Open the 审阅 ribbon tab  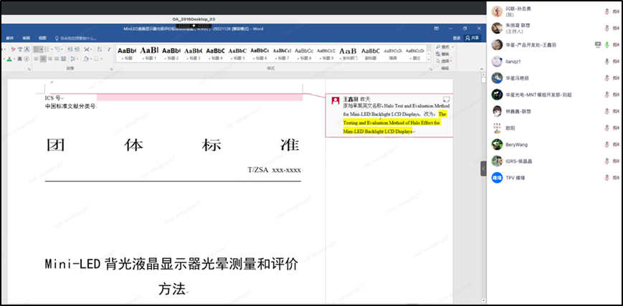click(x=27, y=38)
